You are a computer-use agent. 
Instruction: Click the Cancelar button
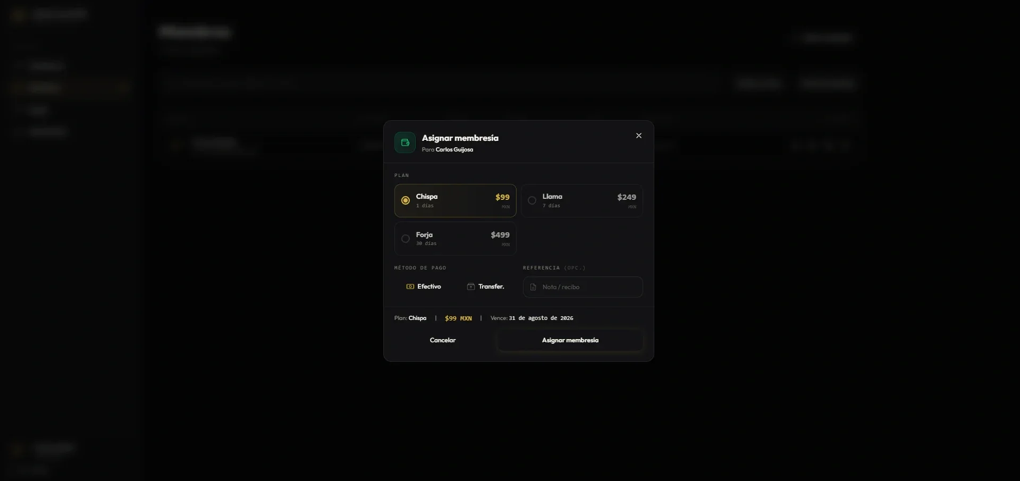point(443,340)
